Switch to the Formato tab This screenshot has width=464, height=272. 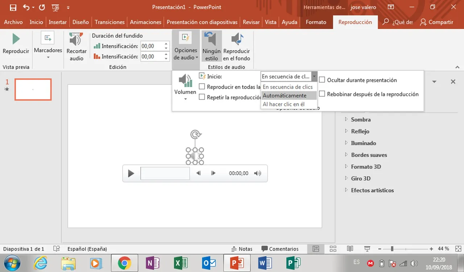pyautogui.click(x=316, y=22)
